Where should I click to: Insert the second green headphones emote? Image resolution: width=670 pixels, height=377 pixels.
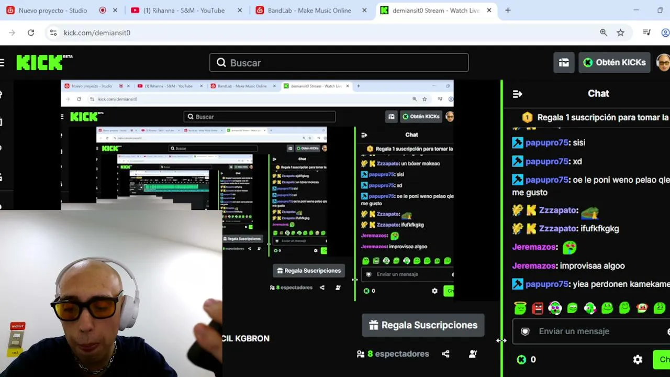590,308
